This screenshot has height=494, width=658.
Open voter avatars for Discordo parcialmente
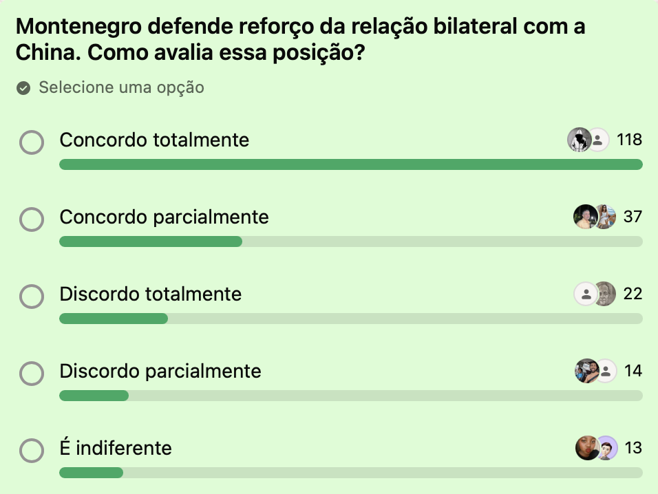[x=595, y=371]
